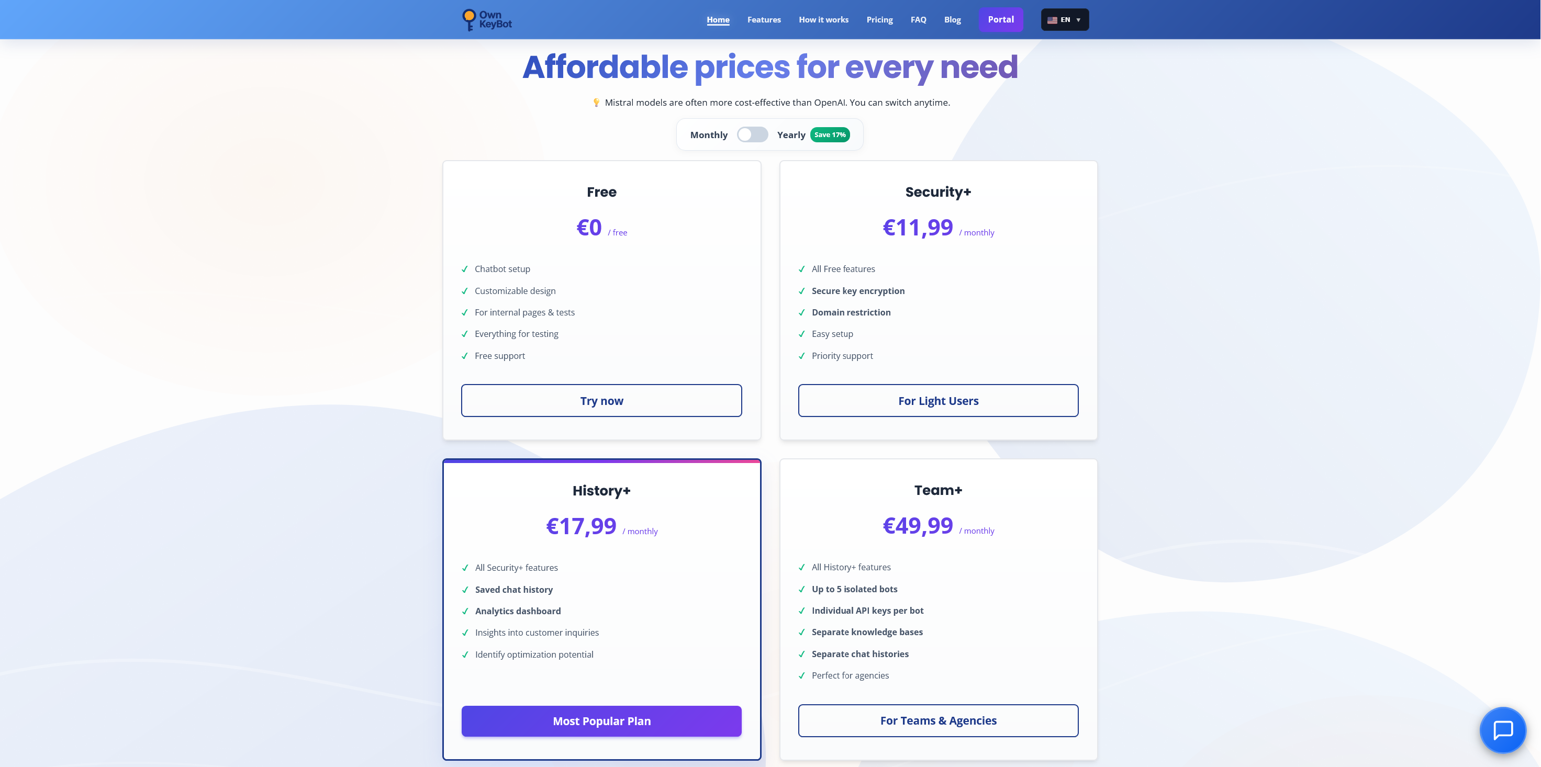
Task: Open the chat widget bubble
Action: click(x=1502, y=730)
